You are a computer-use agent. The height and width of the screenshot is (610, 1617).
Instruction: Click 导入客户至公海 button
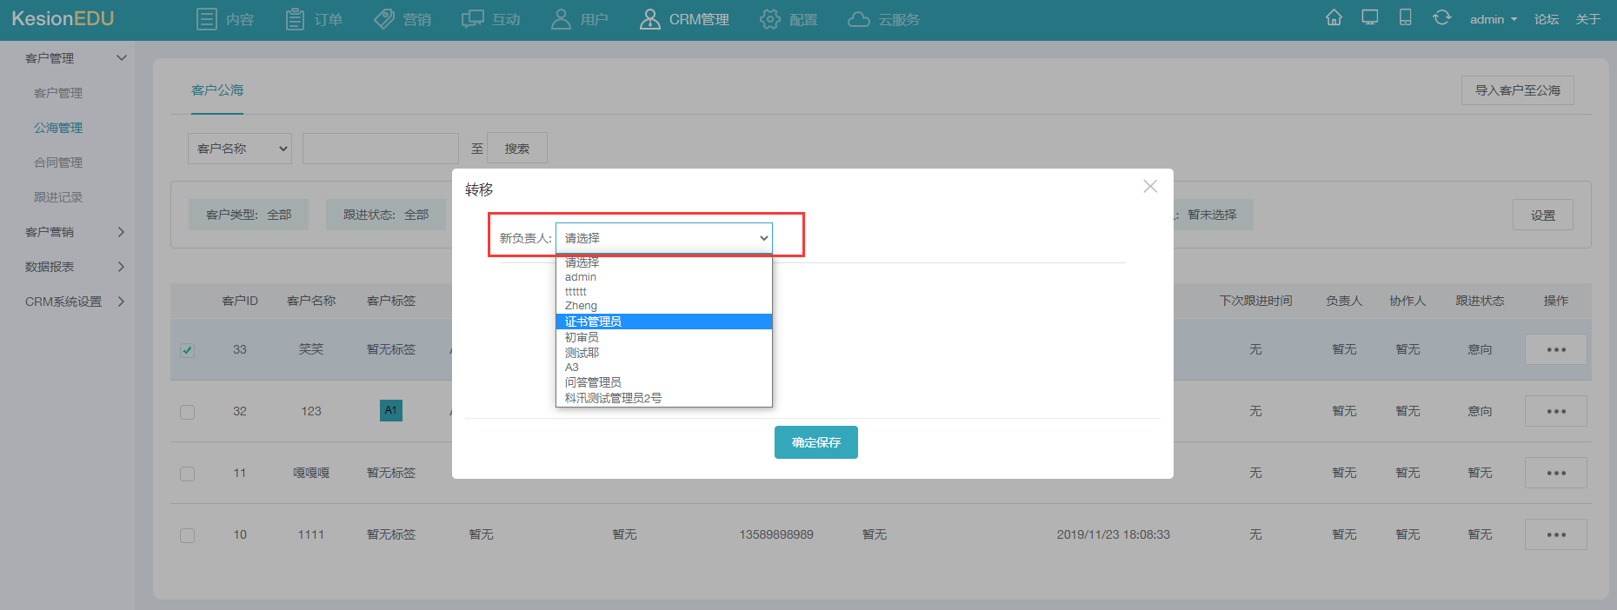1518,90
